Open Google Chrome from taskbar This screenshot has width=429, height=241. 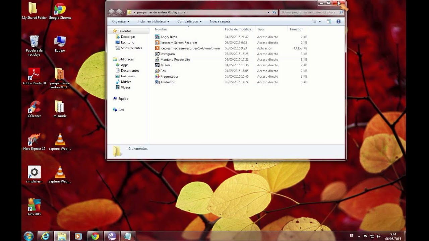click(95, 236)
